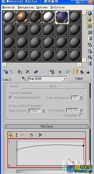Click Reset Map to default X icon
This screenshot has height=174, width=94.
point(28,72)
